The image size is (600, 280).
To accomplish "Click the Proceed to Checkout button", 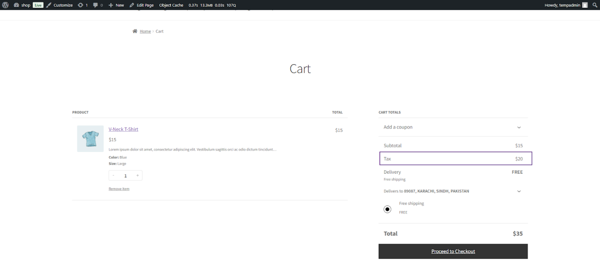I will [x=453, y=251].
